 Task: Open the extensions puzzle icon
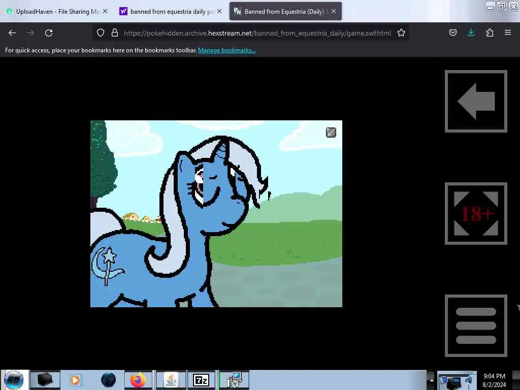click(x=490, y=32)
